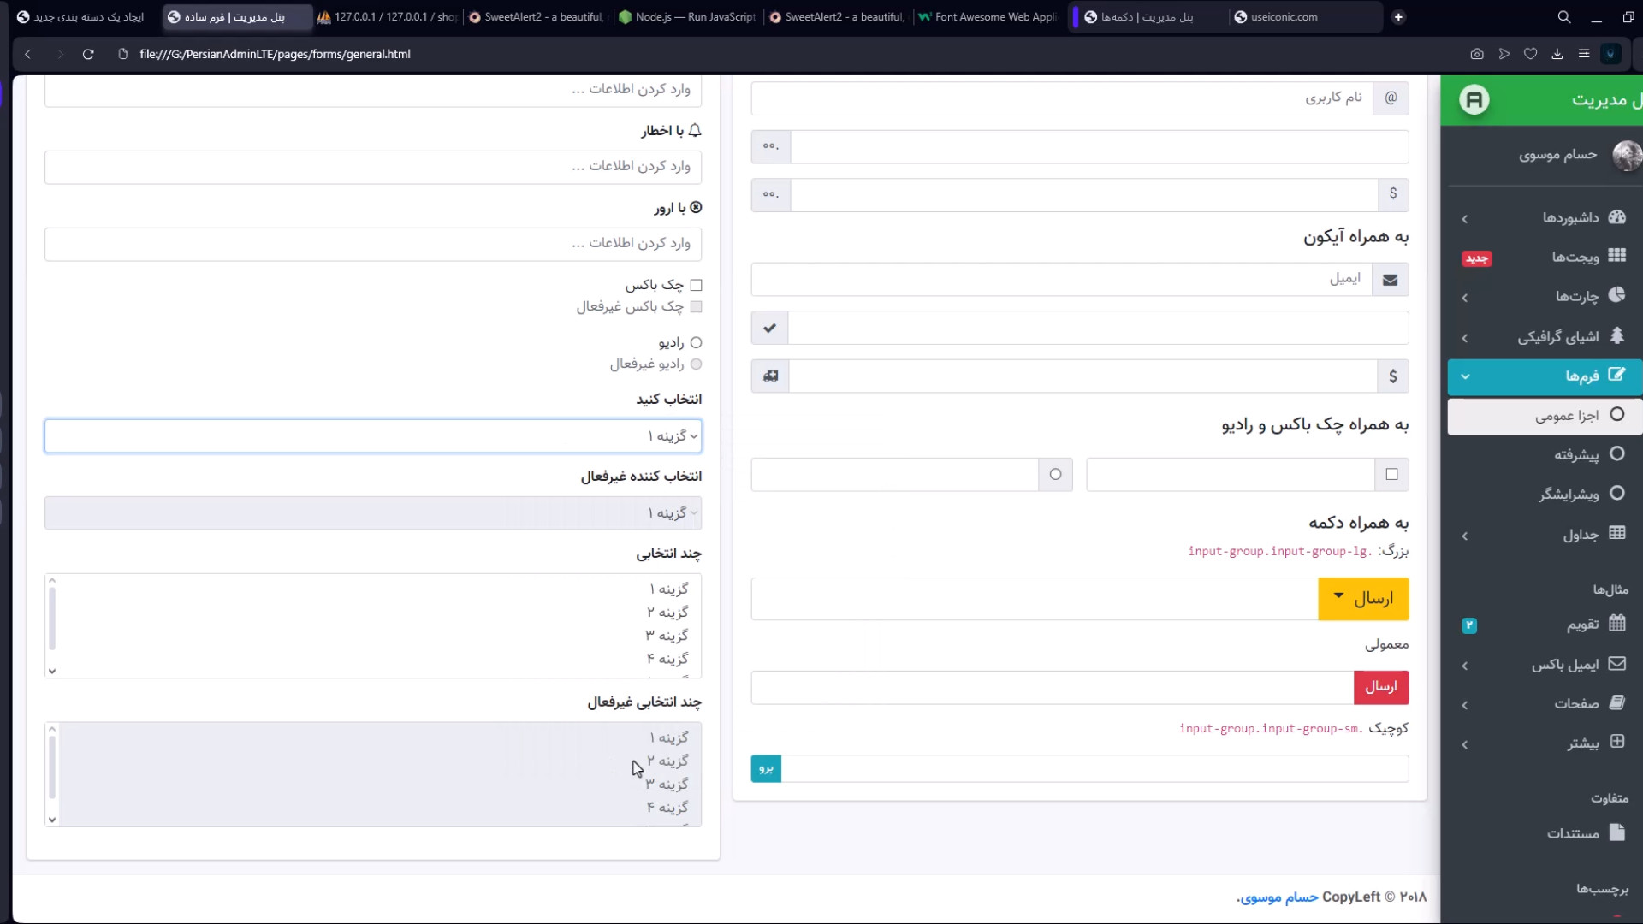
Task: Click the tree icon for اشیای گرافیکی
Action: [1616, 335]
